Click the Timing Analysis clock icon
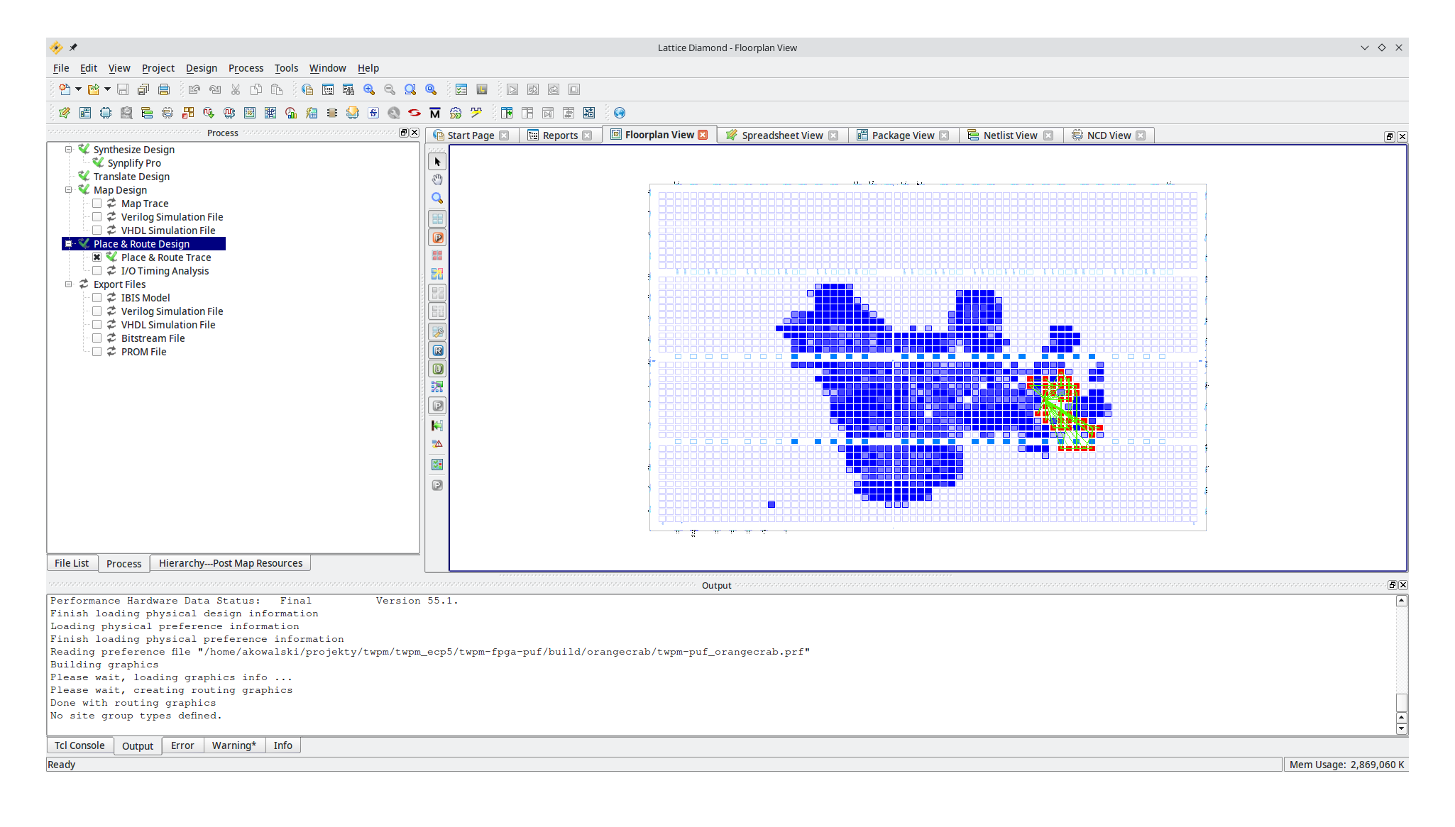The width and height of the screenshot is (1455, 827). 290,113
